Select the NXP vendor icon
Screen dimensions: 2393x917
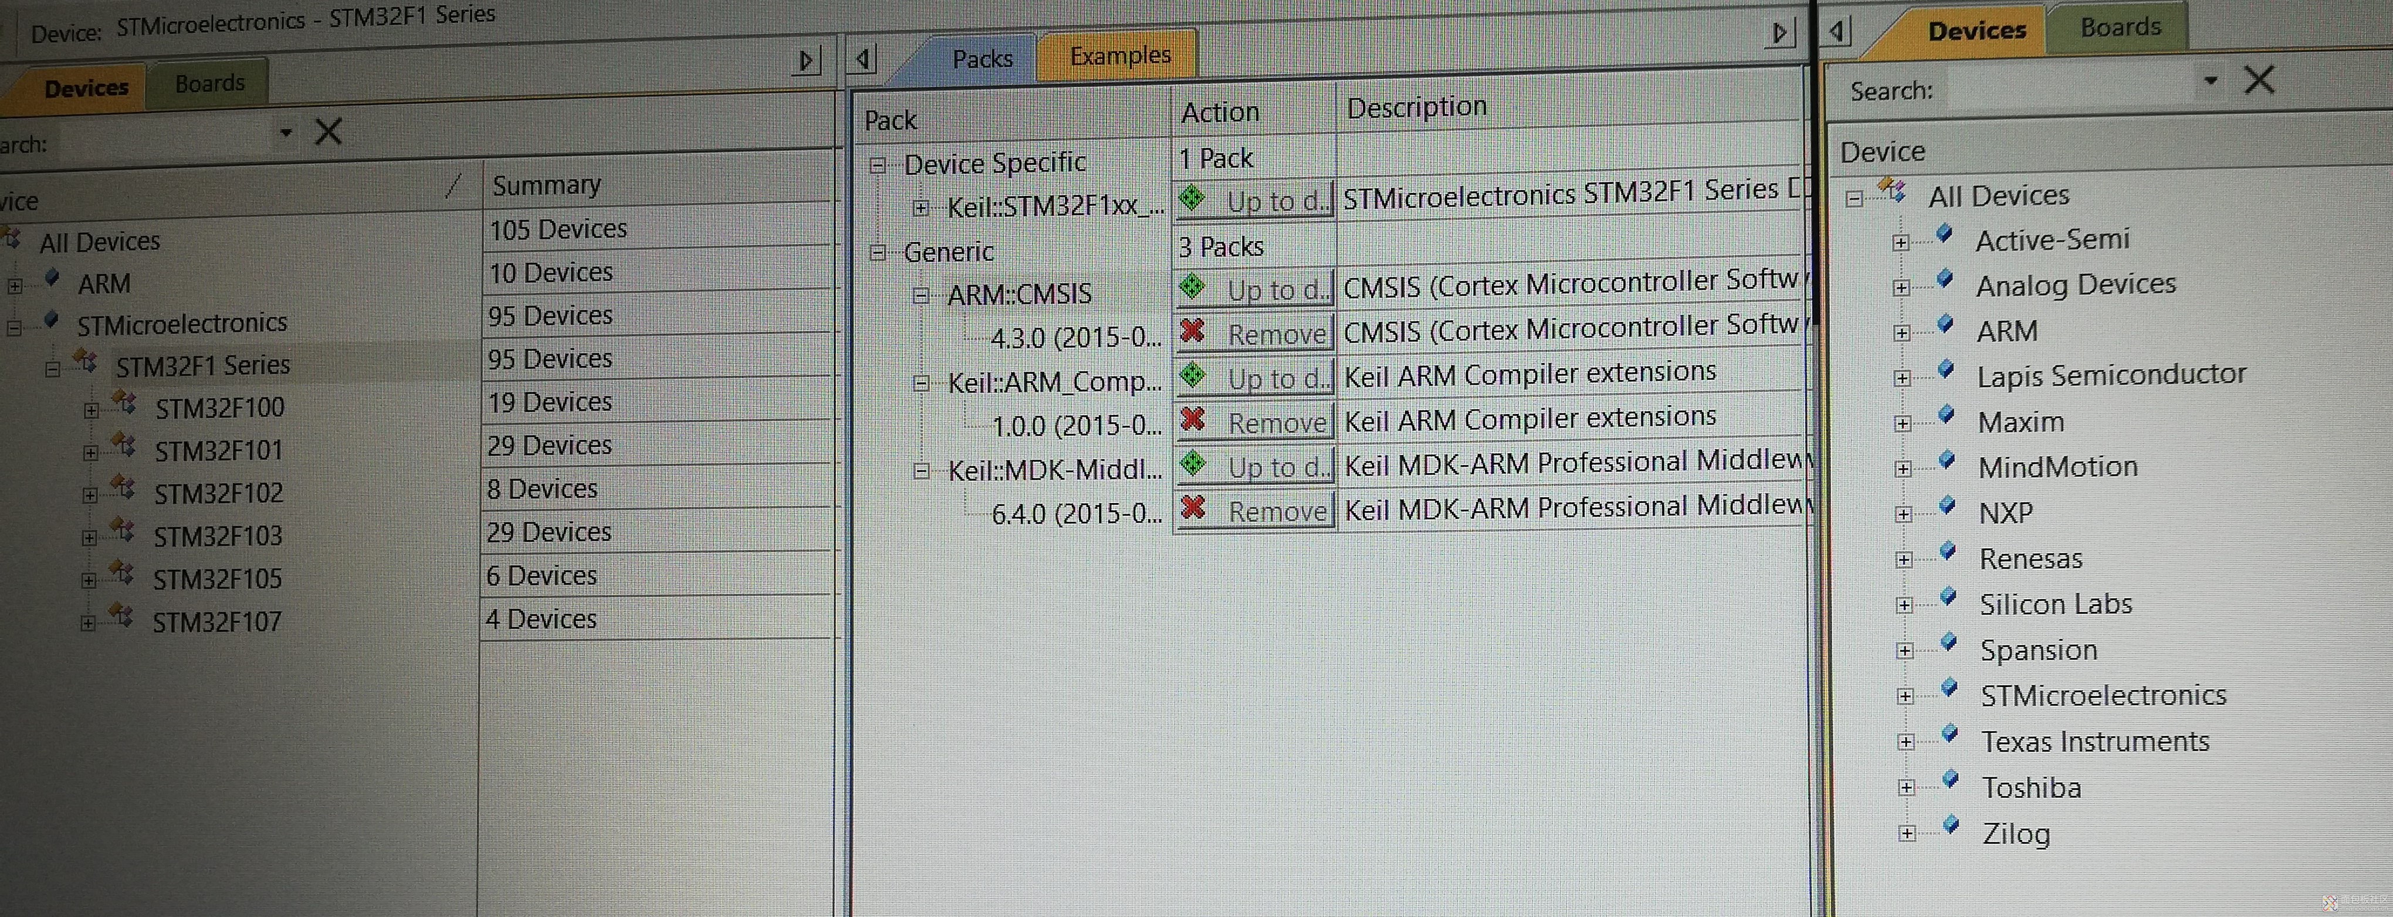pos(1947,507)
